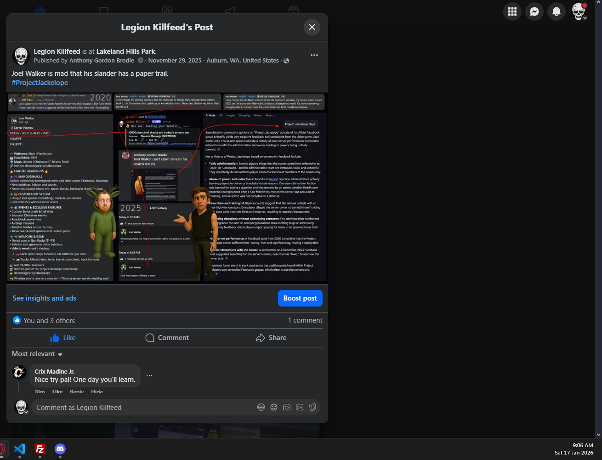The height and width of the screenshot is (460, 602).
Task: Click the 1 comment count
Action: point(305,320)
